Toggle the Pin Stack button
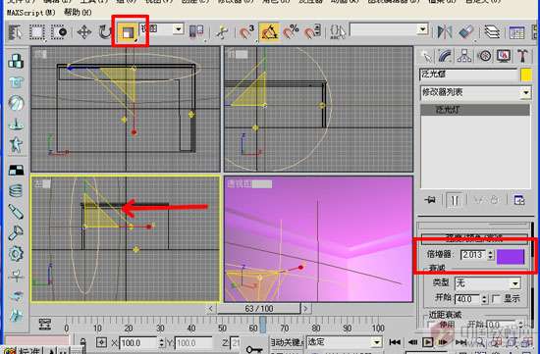The width and height of the screenshot is (540, 354). pos(430,199)
